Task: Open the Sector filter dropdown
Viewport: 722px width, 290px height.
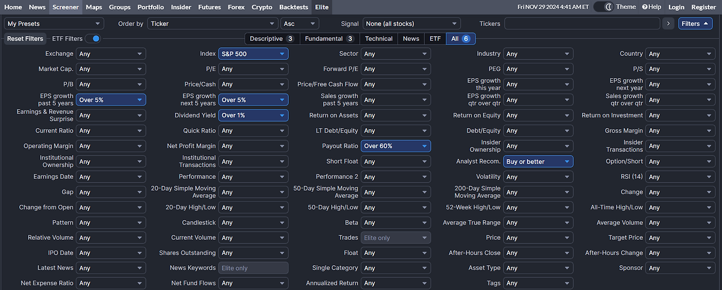Action: point(395,54)
